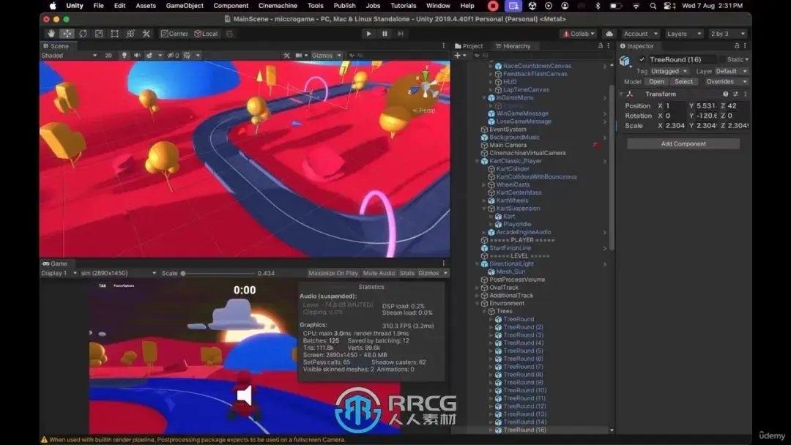Pause the game playback
The height and width of the screenshot is (445, 791).
pyautogui.click(x=385, y=34)
